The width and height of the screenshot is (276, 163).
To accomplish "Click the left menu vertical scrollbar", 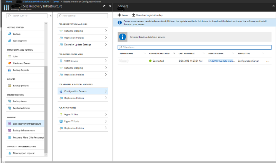I will [46, 110].
